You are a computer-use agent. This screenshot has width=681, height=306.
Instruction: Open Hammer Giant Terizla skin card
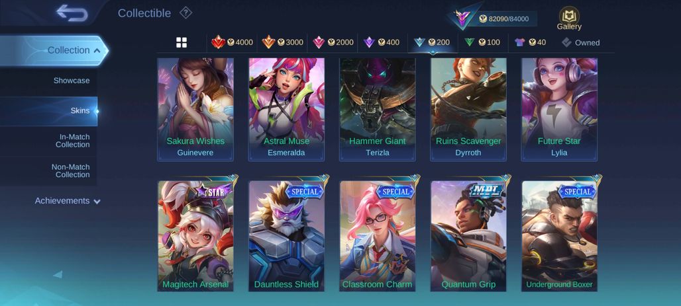378,110
